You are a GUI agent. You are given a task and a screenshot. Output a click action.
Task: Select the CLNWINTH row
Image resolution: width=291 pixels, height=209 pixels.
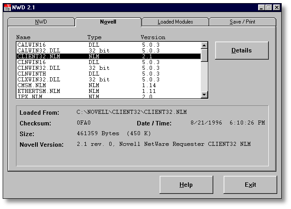108,74
